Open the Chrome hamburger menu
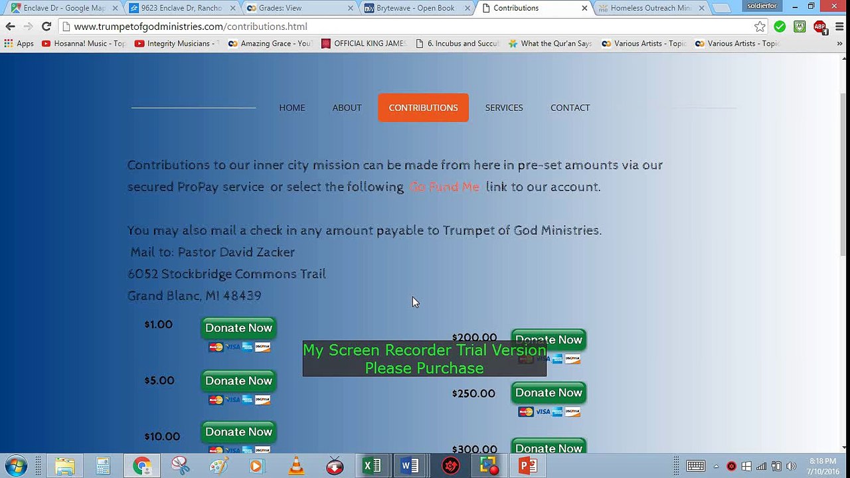Image resolution: width=850 pixels, height=478 pixels. [x=839, y=27]
